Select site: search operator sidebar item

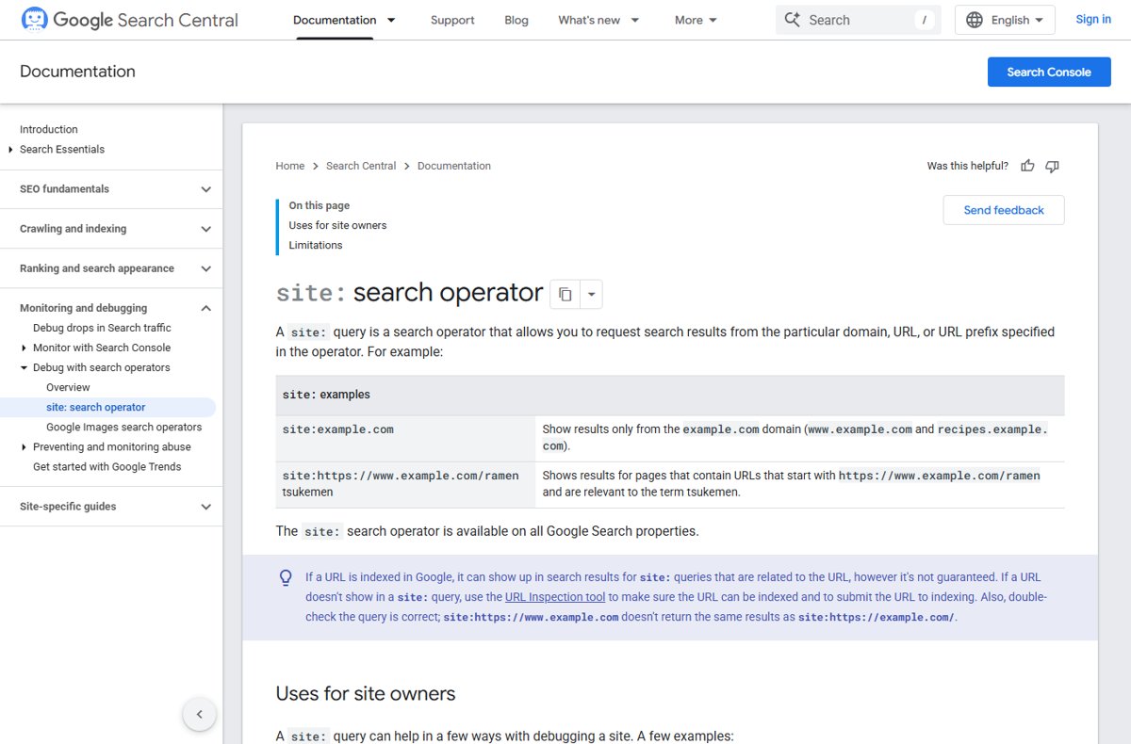pyautogui.click(x=96, y=408)
